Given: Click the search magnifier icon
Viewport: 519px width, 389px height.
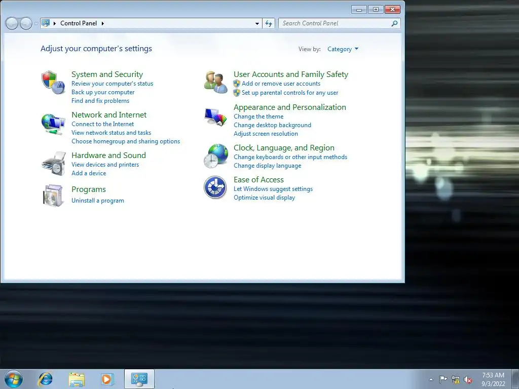Looking at the screenshot, I should click(x=394, y=23).
